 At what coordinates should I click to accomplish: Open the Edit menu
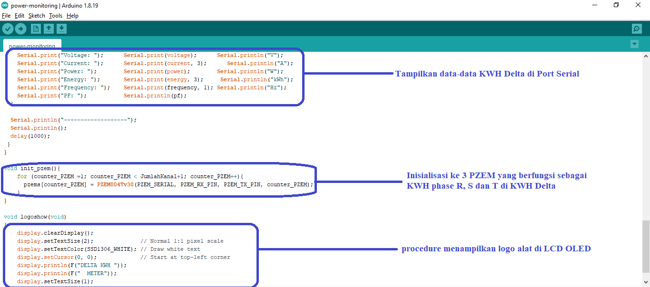[19, 16]
